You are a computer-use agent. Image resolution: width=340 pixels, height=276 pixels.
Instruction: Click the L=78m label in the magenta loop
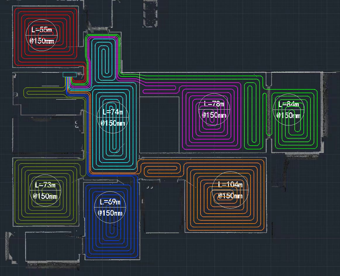tap(214, 104)
